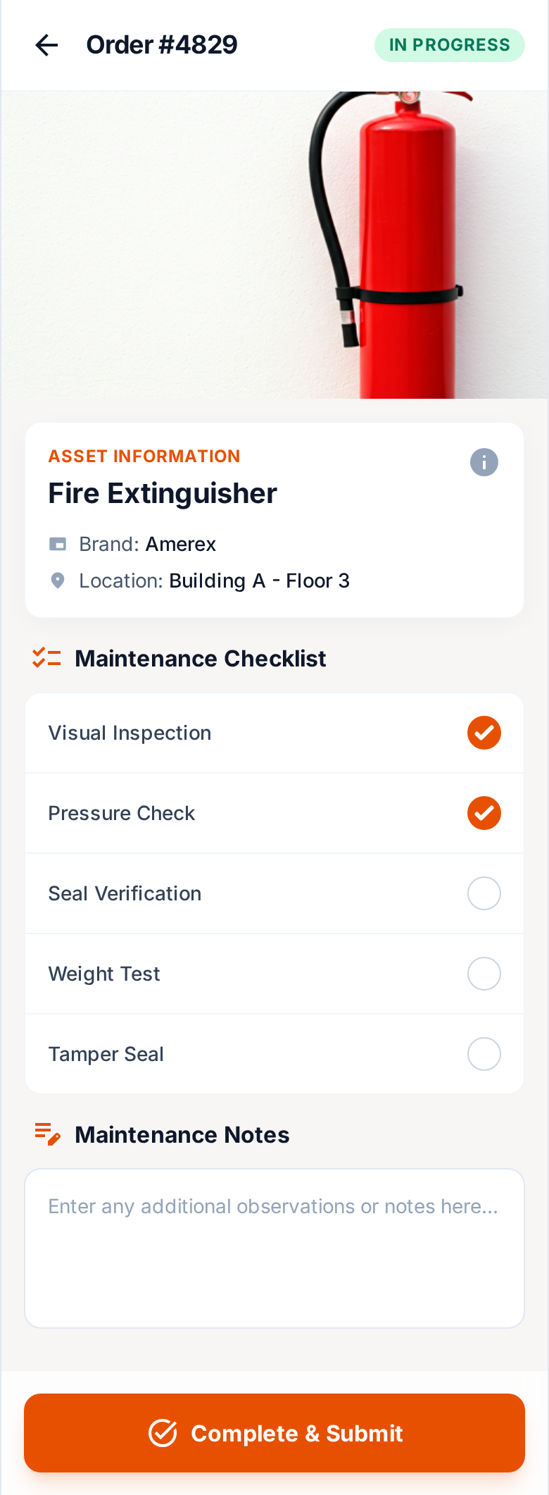Click the Order #4829 title
Image resolution: width=549 pixels, height=1495 pixels.
pos(162,45)
